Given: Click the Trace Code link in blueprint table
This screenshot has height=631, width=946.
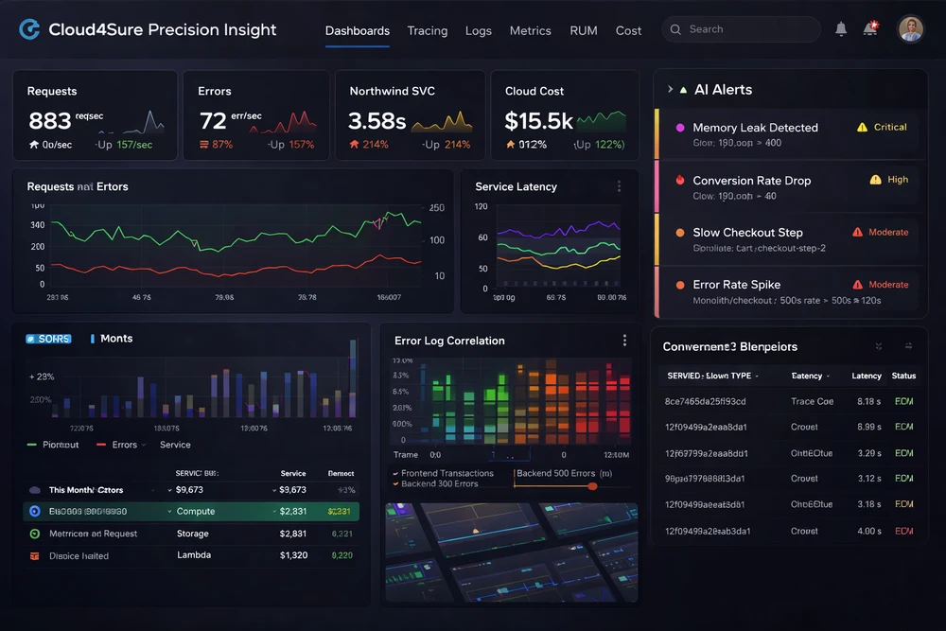Looking at the screenshot, I should tap(815, 401).
